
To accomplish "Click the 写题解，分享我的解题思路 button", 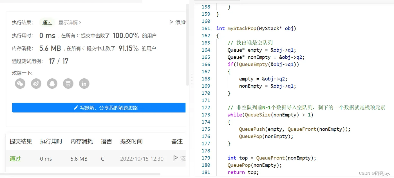I will pos(99,108).
